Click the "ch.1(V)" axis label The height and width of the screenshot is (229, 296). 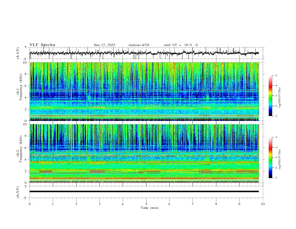tap(18, 53)
